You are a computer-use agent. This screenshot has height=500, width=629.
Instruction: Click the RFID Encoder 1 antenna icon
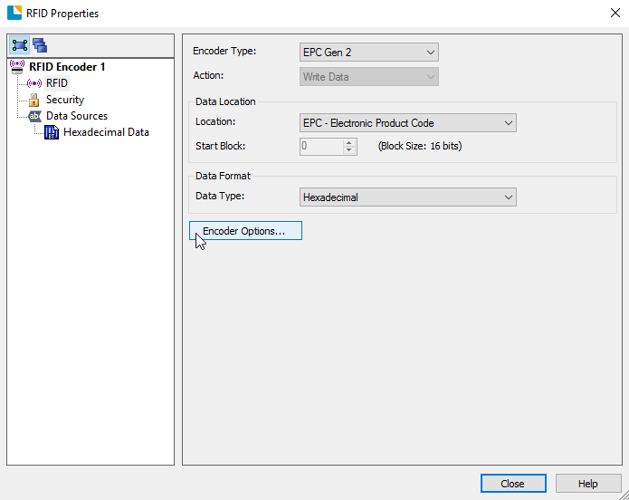pos(17,67)
